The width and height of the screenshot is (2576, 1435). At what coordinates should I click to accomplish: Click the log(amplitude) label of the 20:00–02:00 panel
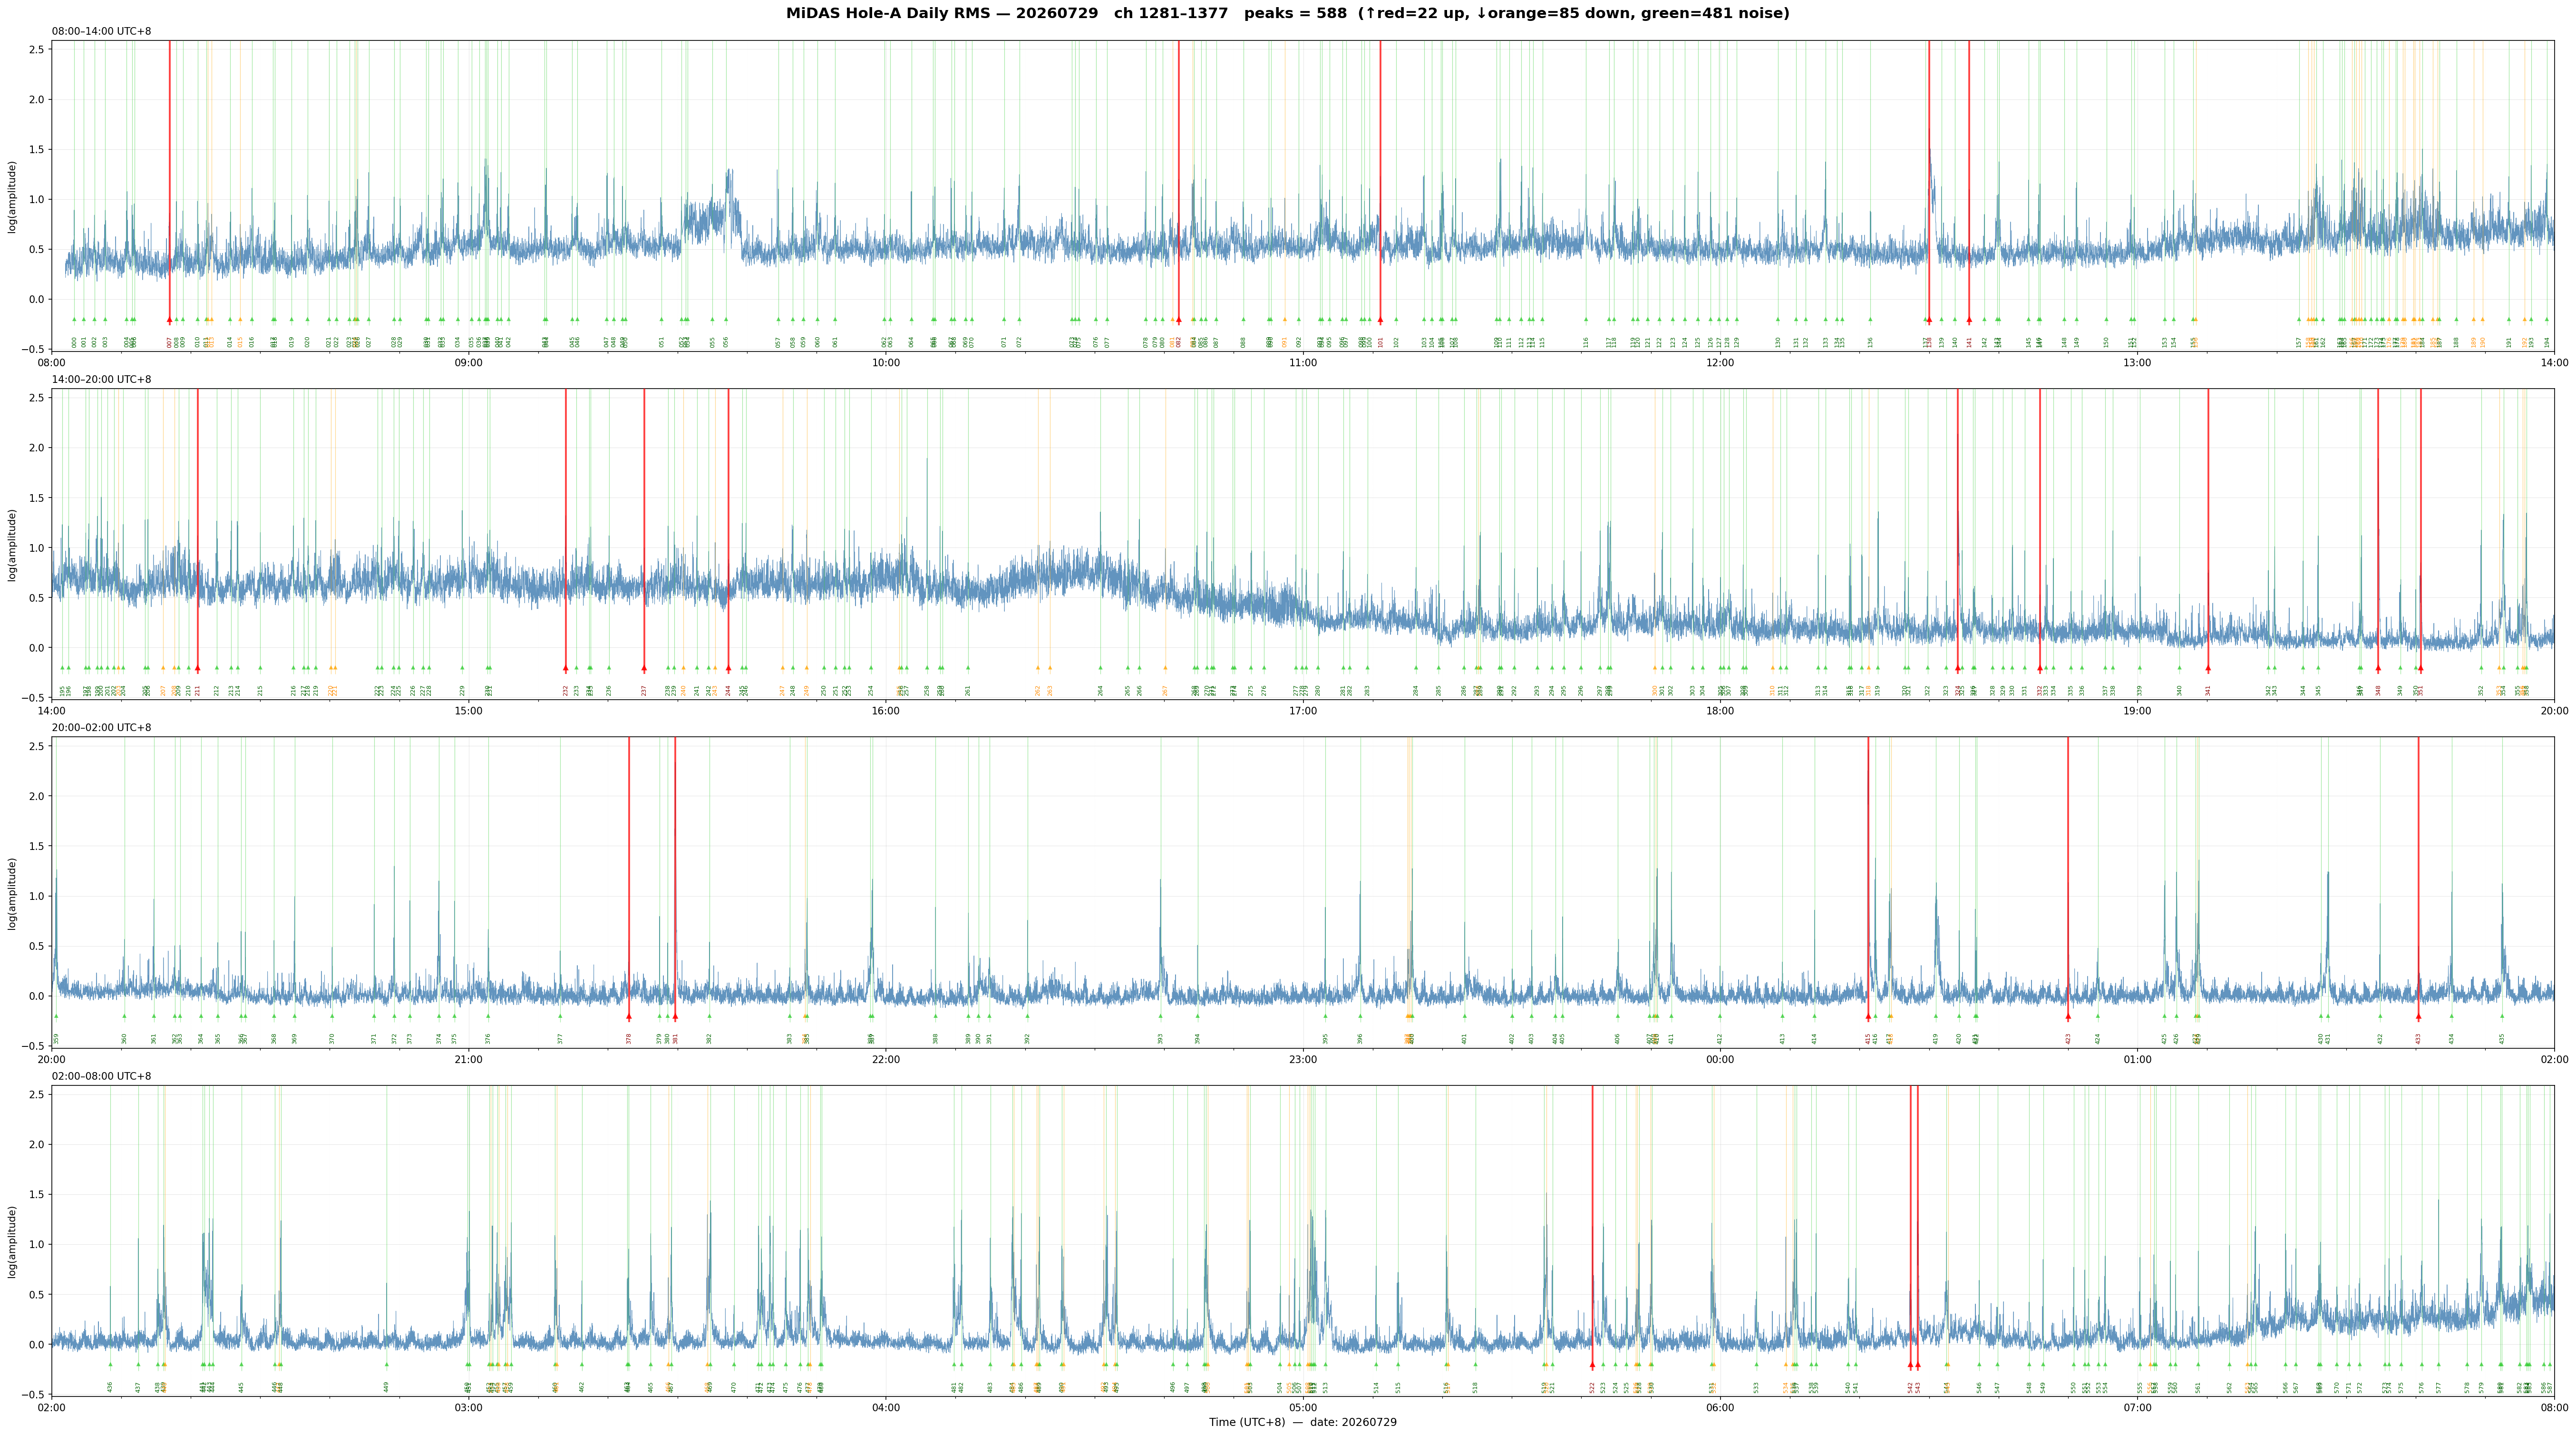tap(13, 893)
